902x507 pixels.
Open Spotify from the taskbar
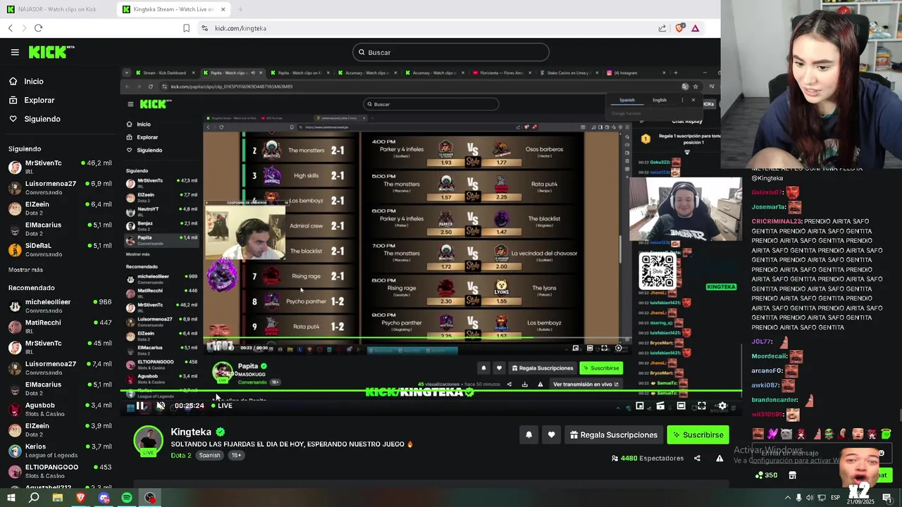(x=127, y=498)
